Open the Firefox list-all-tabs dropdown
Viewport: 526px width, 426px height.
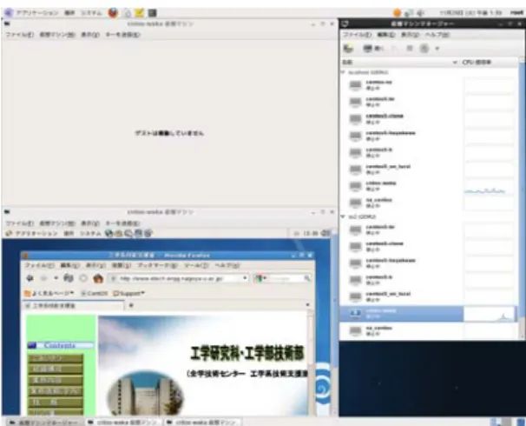pos(307,305)
